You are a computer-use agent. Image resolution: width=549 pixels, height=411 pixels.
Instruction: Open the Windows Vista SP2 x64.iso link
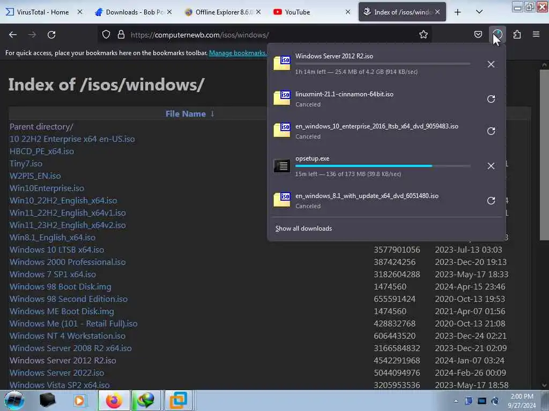(60, 385)
